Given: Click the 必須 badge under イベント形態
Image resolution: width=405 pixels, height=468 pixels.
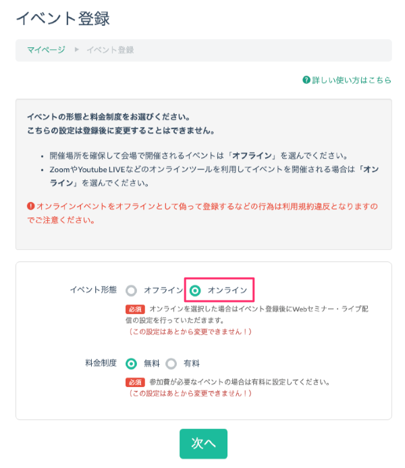Looking at the screenshot, I should [x=135, y=309].
